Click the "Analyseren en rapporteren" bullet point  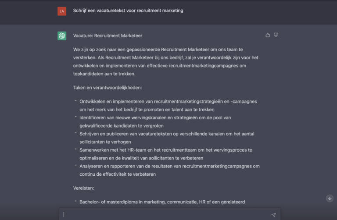tap(169, 170)
